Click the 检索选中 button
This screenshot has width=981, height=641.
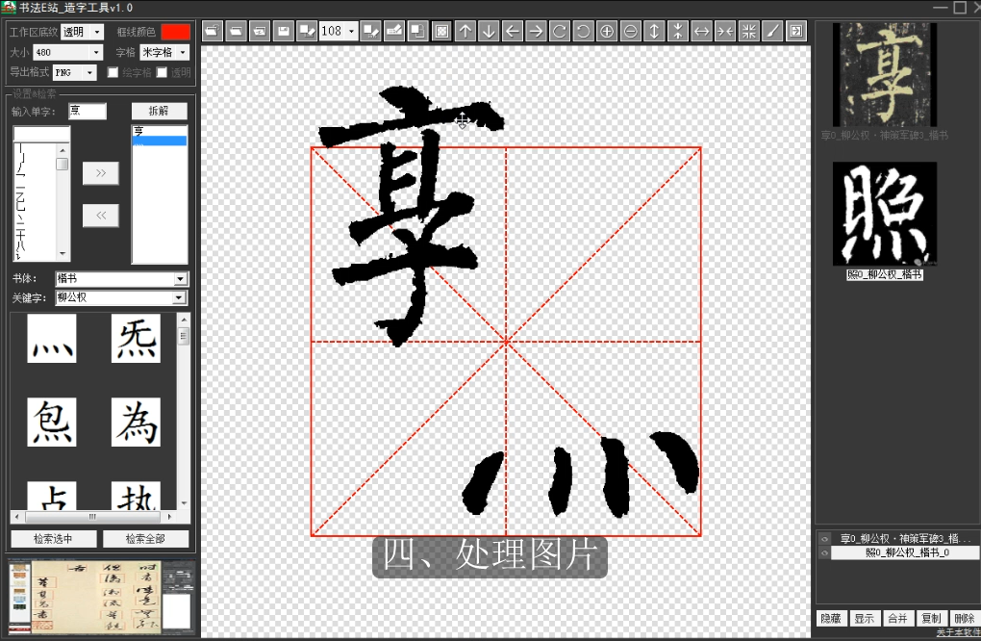click(x=53, y=538)
